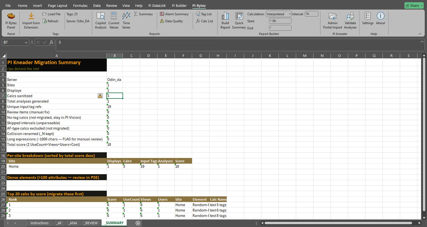Open the _ANA sheet tab

click(x=73, y=223)
